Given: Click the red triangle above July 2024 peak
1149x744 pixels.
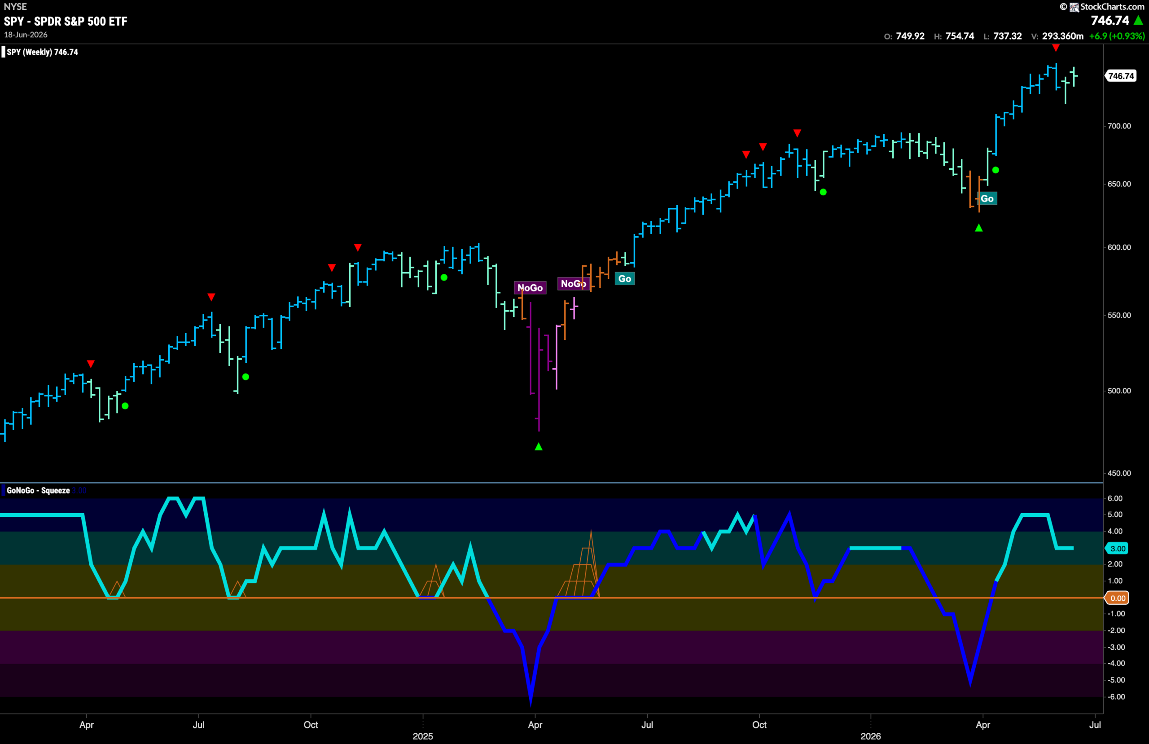Looking at the screenshot, I should tap(211, 297).
